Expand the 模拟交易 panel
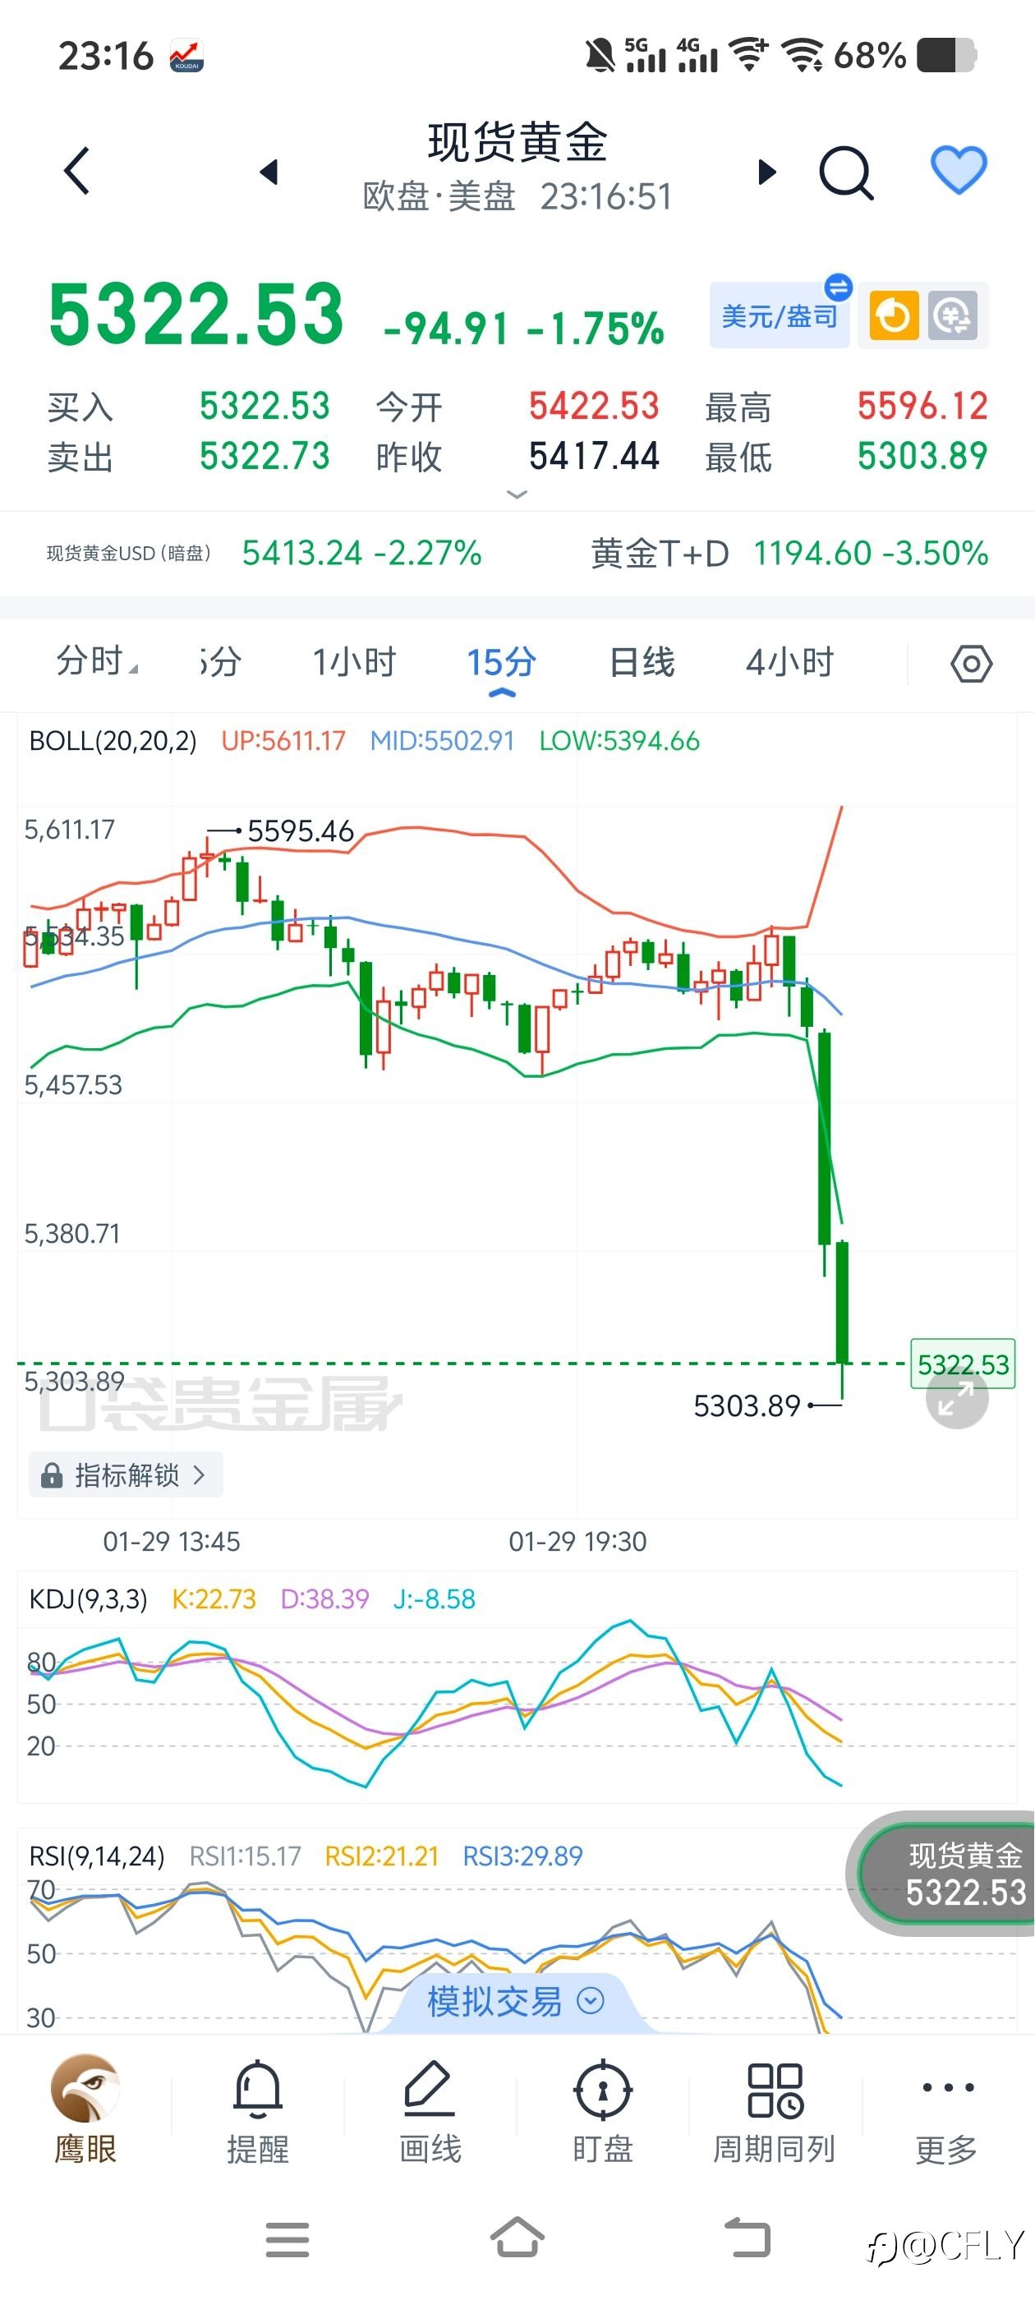Image resolution: width=1035 pixels, height=2300 pixels. point(515,2001)
